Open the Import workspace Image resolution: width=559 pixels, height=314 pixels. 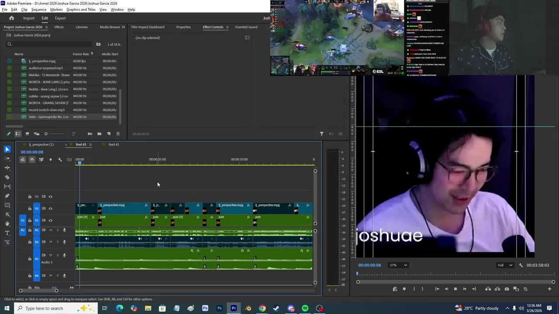29,18
